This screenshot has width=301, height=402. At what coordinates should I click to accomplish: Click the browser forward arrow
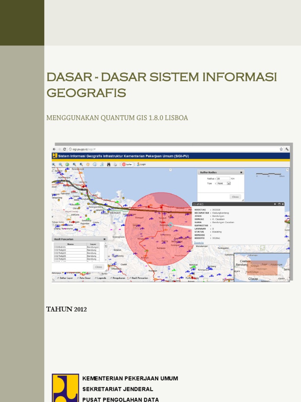tap(59, 149)
